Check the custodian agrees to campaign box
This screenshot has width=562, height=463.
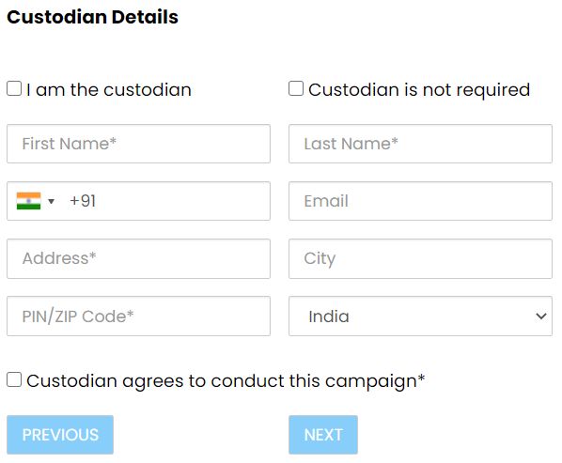pyautogui.click(x=14, y=379)
